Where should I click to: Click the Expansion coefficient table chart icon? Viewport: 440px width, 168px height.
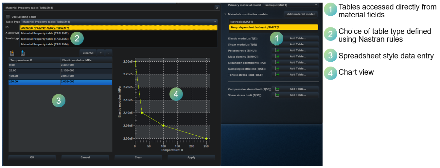tap(277, 63)
